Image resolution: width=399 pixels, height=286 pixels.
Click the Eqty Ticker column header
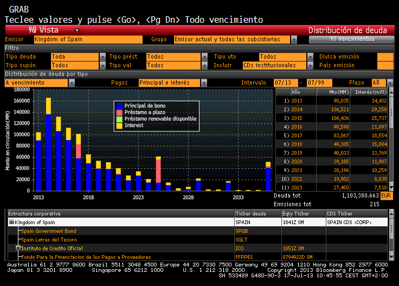pos(304,214)
